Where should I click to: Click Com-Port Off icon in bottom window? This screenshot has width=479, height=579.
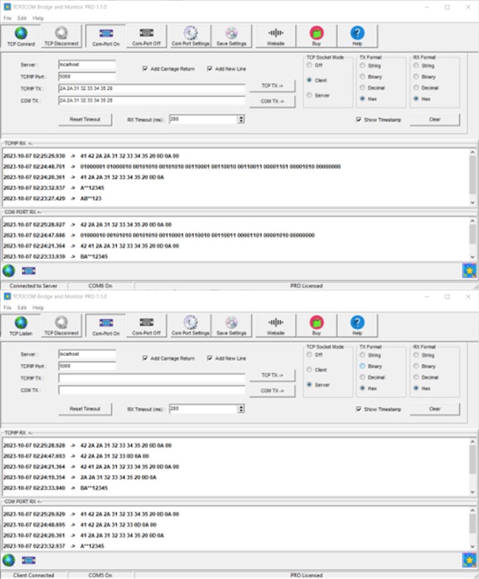146,326
